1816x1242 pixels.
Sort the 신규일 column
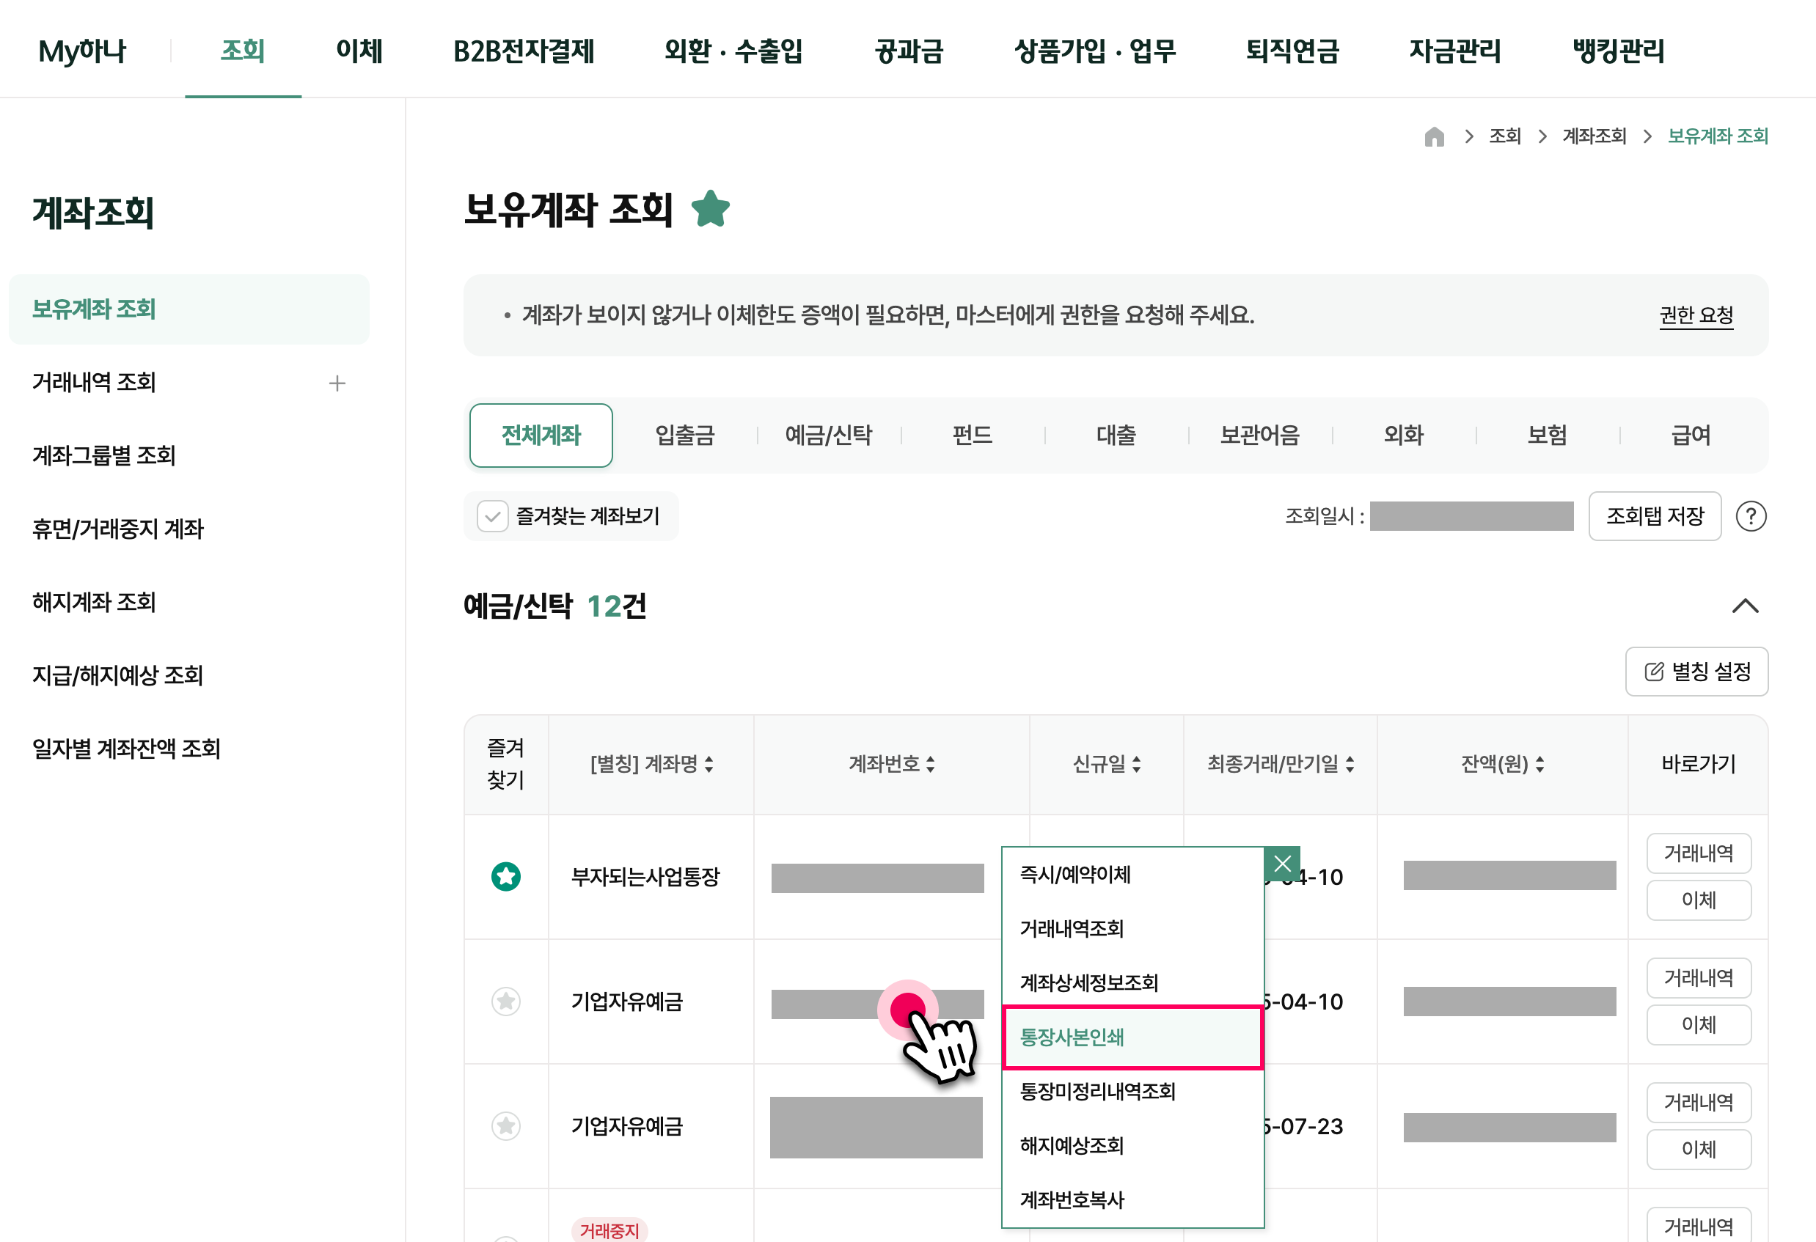click(x=1138, y=765)
